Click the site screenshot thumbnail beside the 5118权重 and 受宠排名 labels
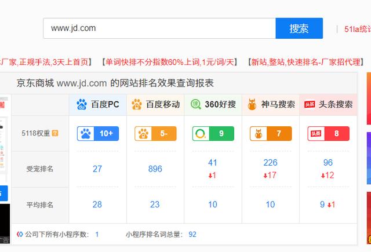Viewport: 371px width, 252px height. pyautogui.click(x=4, y=140)
